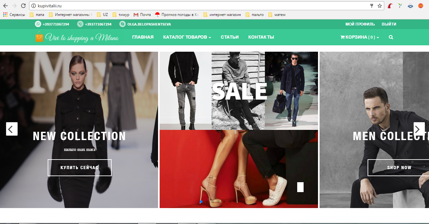The height and width of the screenshot is (224, 429).
Task: Expand the КОРЗИНА ( 0 ) dropdown
Action: point(360,37)
